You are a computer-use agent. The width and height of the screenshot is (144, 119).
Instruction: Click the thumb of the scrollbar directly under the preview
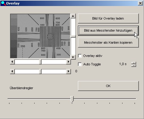(x=40, y=62)
